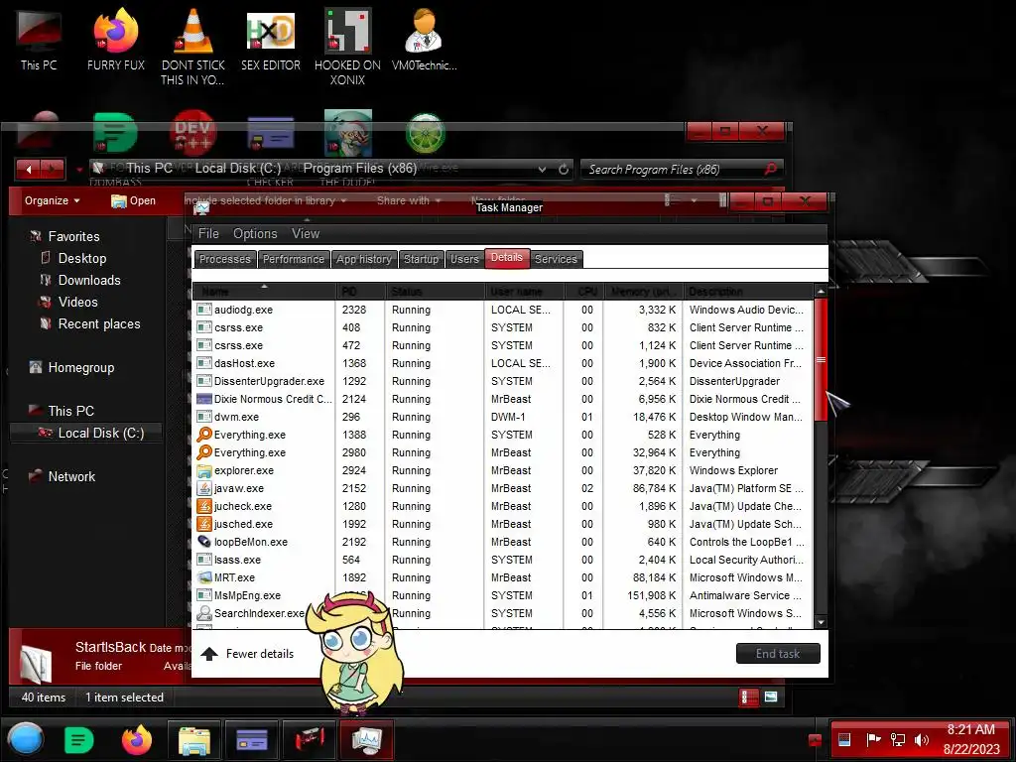This screenshot has width=1016, height=762.
Task: Switch to the Users tab
Action: coord(464,259)
